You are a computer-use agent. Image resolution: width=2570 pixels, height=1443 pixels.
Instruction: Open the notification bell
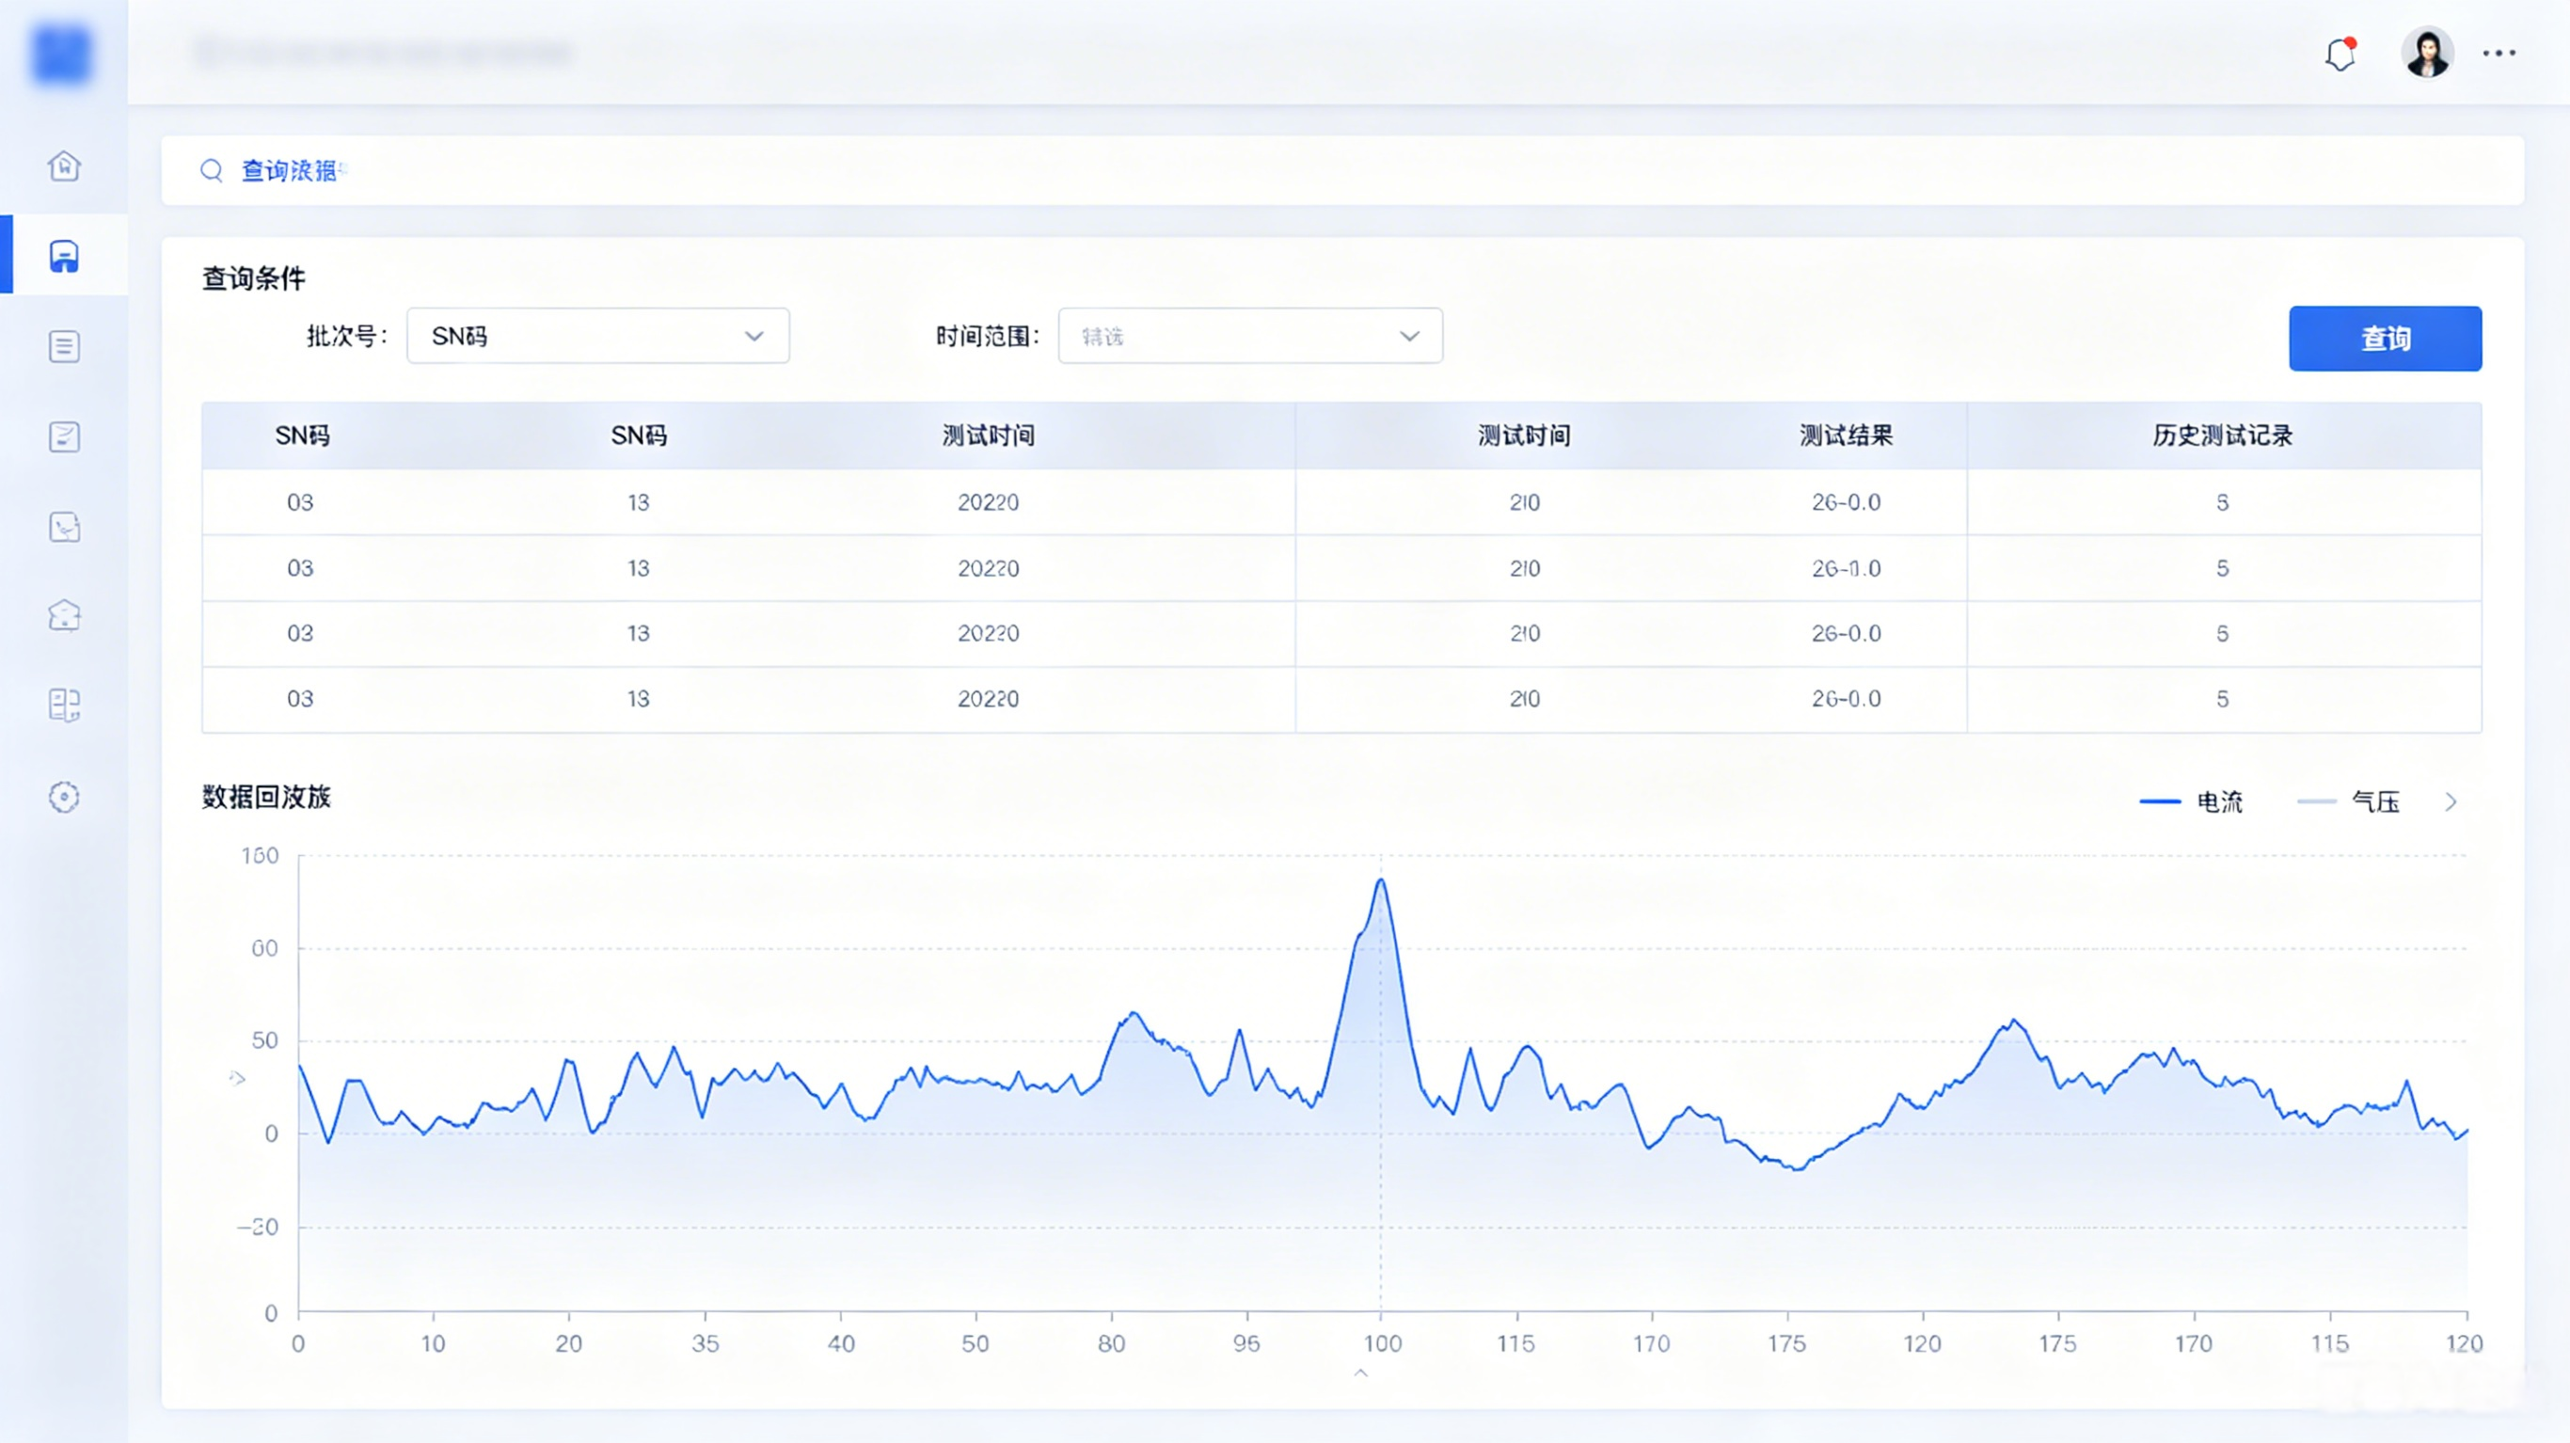[2340, 54]
